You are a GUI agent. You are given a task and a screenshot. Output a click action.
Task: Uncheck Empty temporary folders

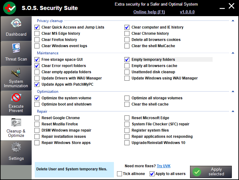point(127,60)
